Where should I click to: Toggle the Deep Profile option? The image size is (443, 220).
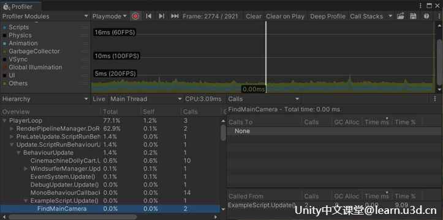click(328, 16)
